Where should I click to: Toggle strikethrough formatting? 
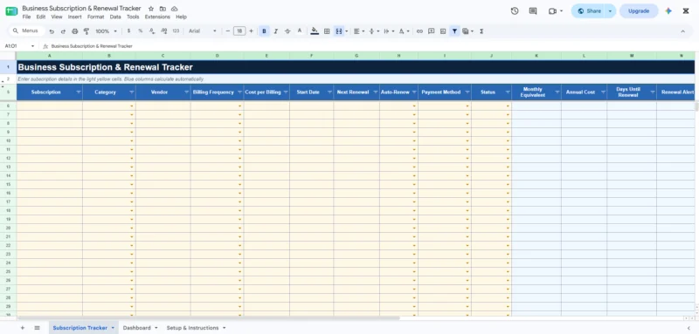point(287,31)
